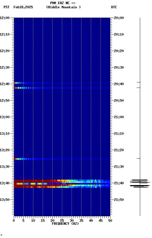This screenshot has width=152, height=238.
Task: Click the 20:00 UTC axis label
Action: pyautogui.click(x=119, y=18)
